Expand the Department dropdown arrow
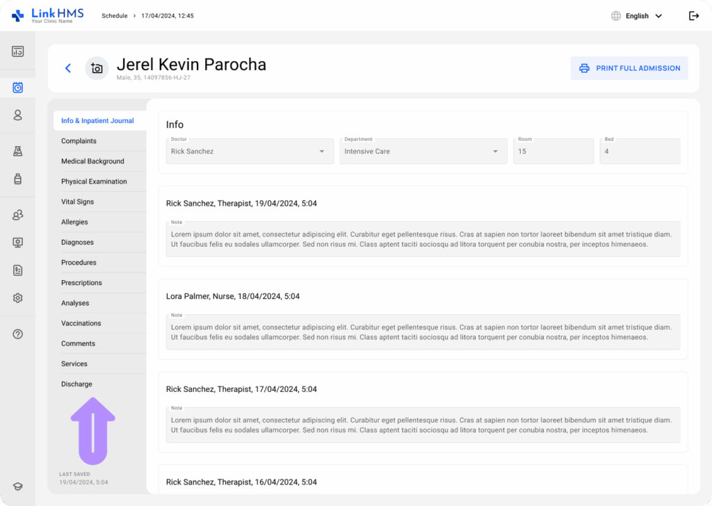This screenshot has height=506, width=712. [x=495, y=152]
